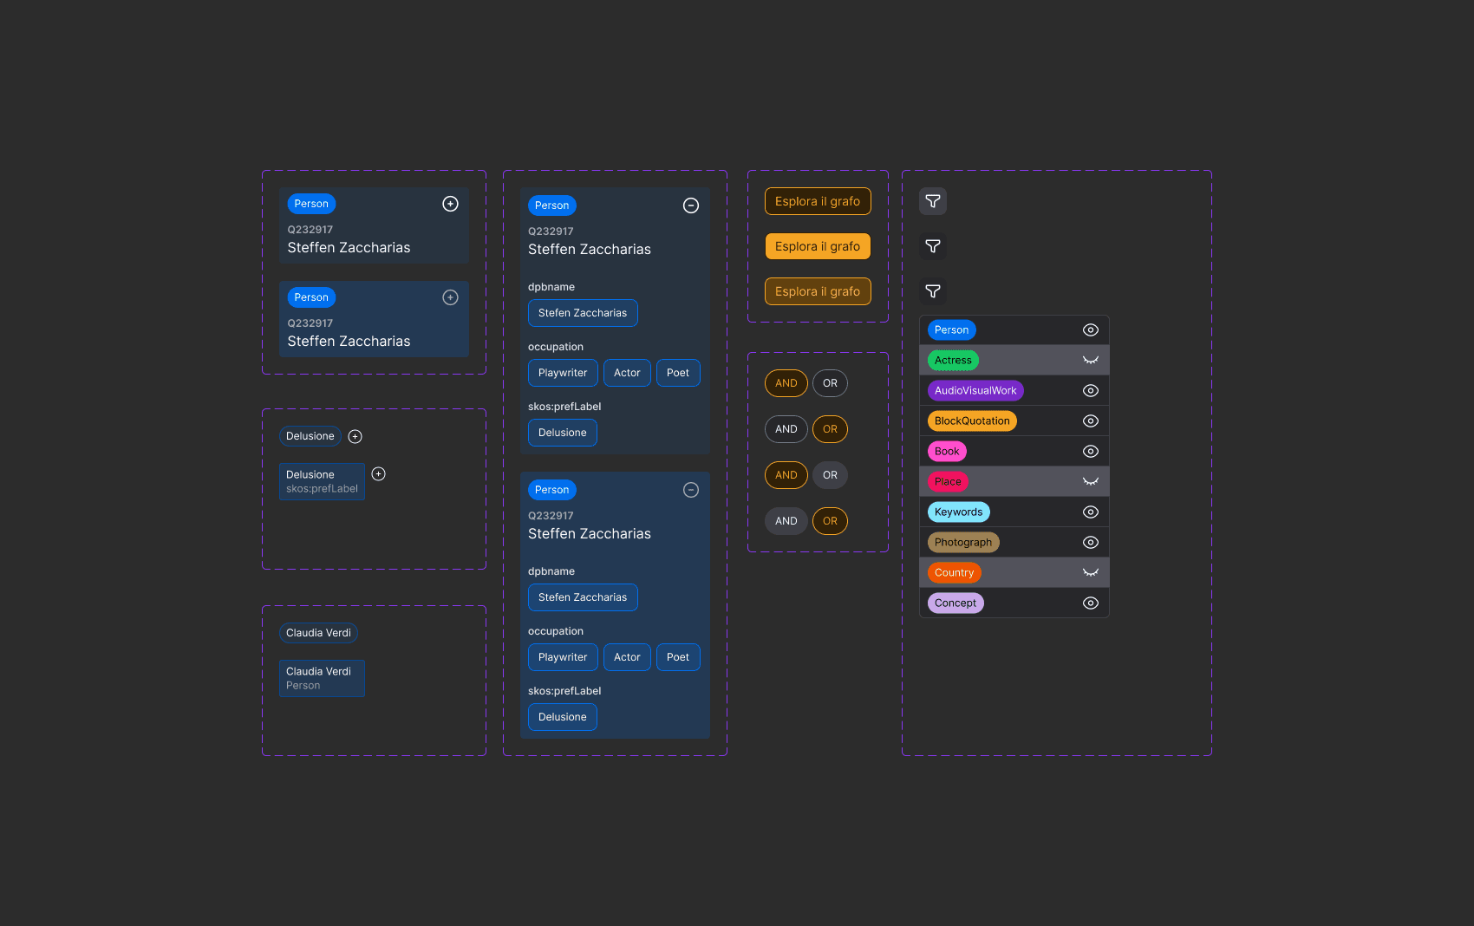Click Stefen Zaccharias chip in upper expanded card
The height and width of the screenshot is (926, 1474).
click(x=583, y=313)
